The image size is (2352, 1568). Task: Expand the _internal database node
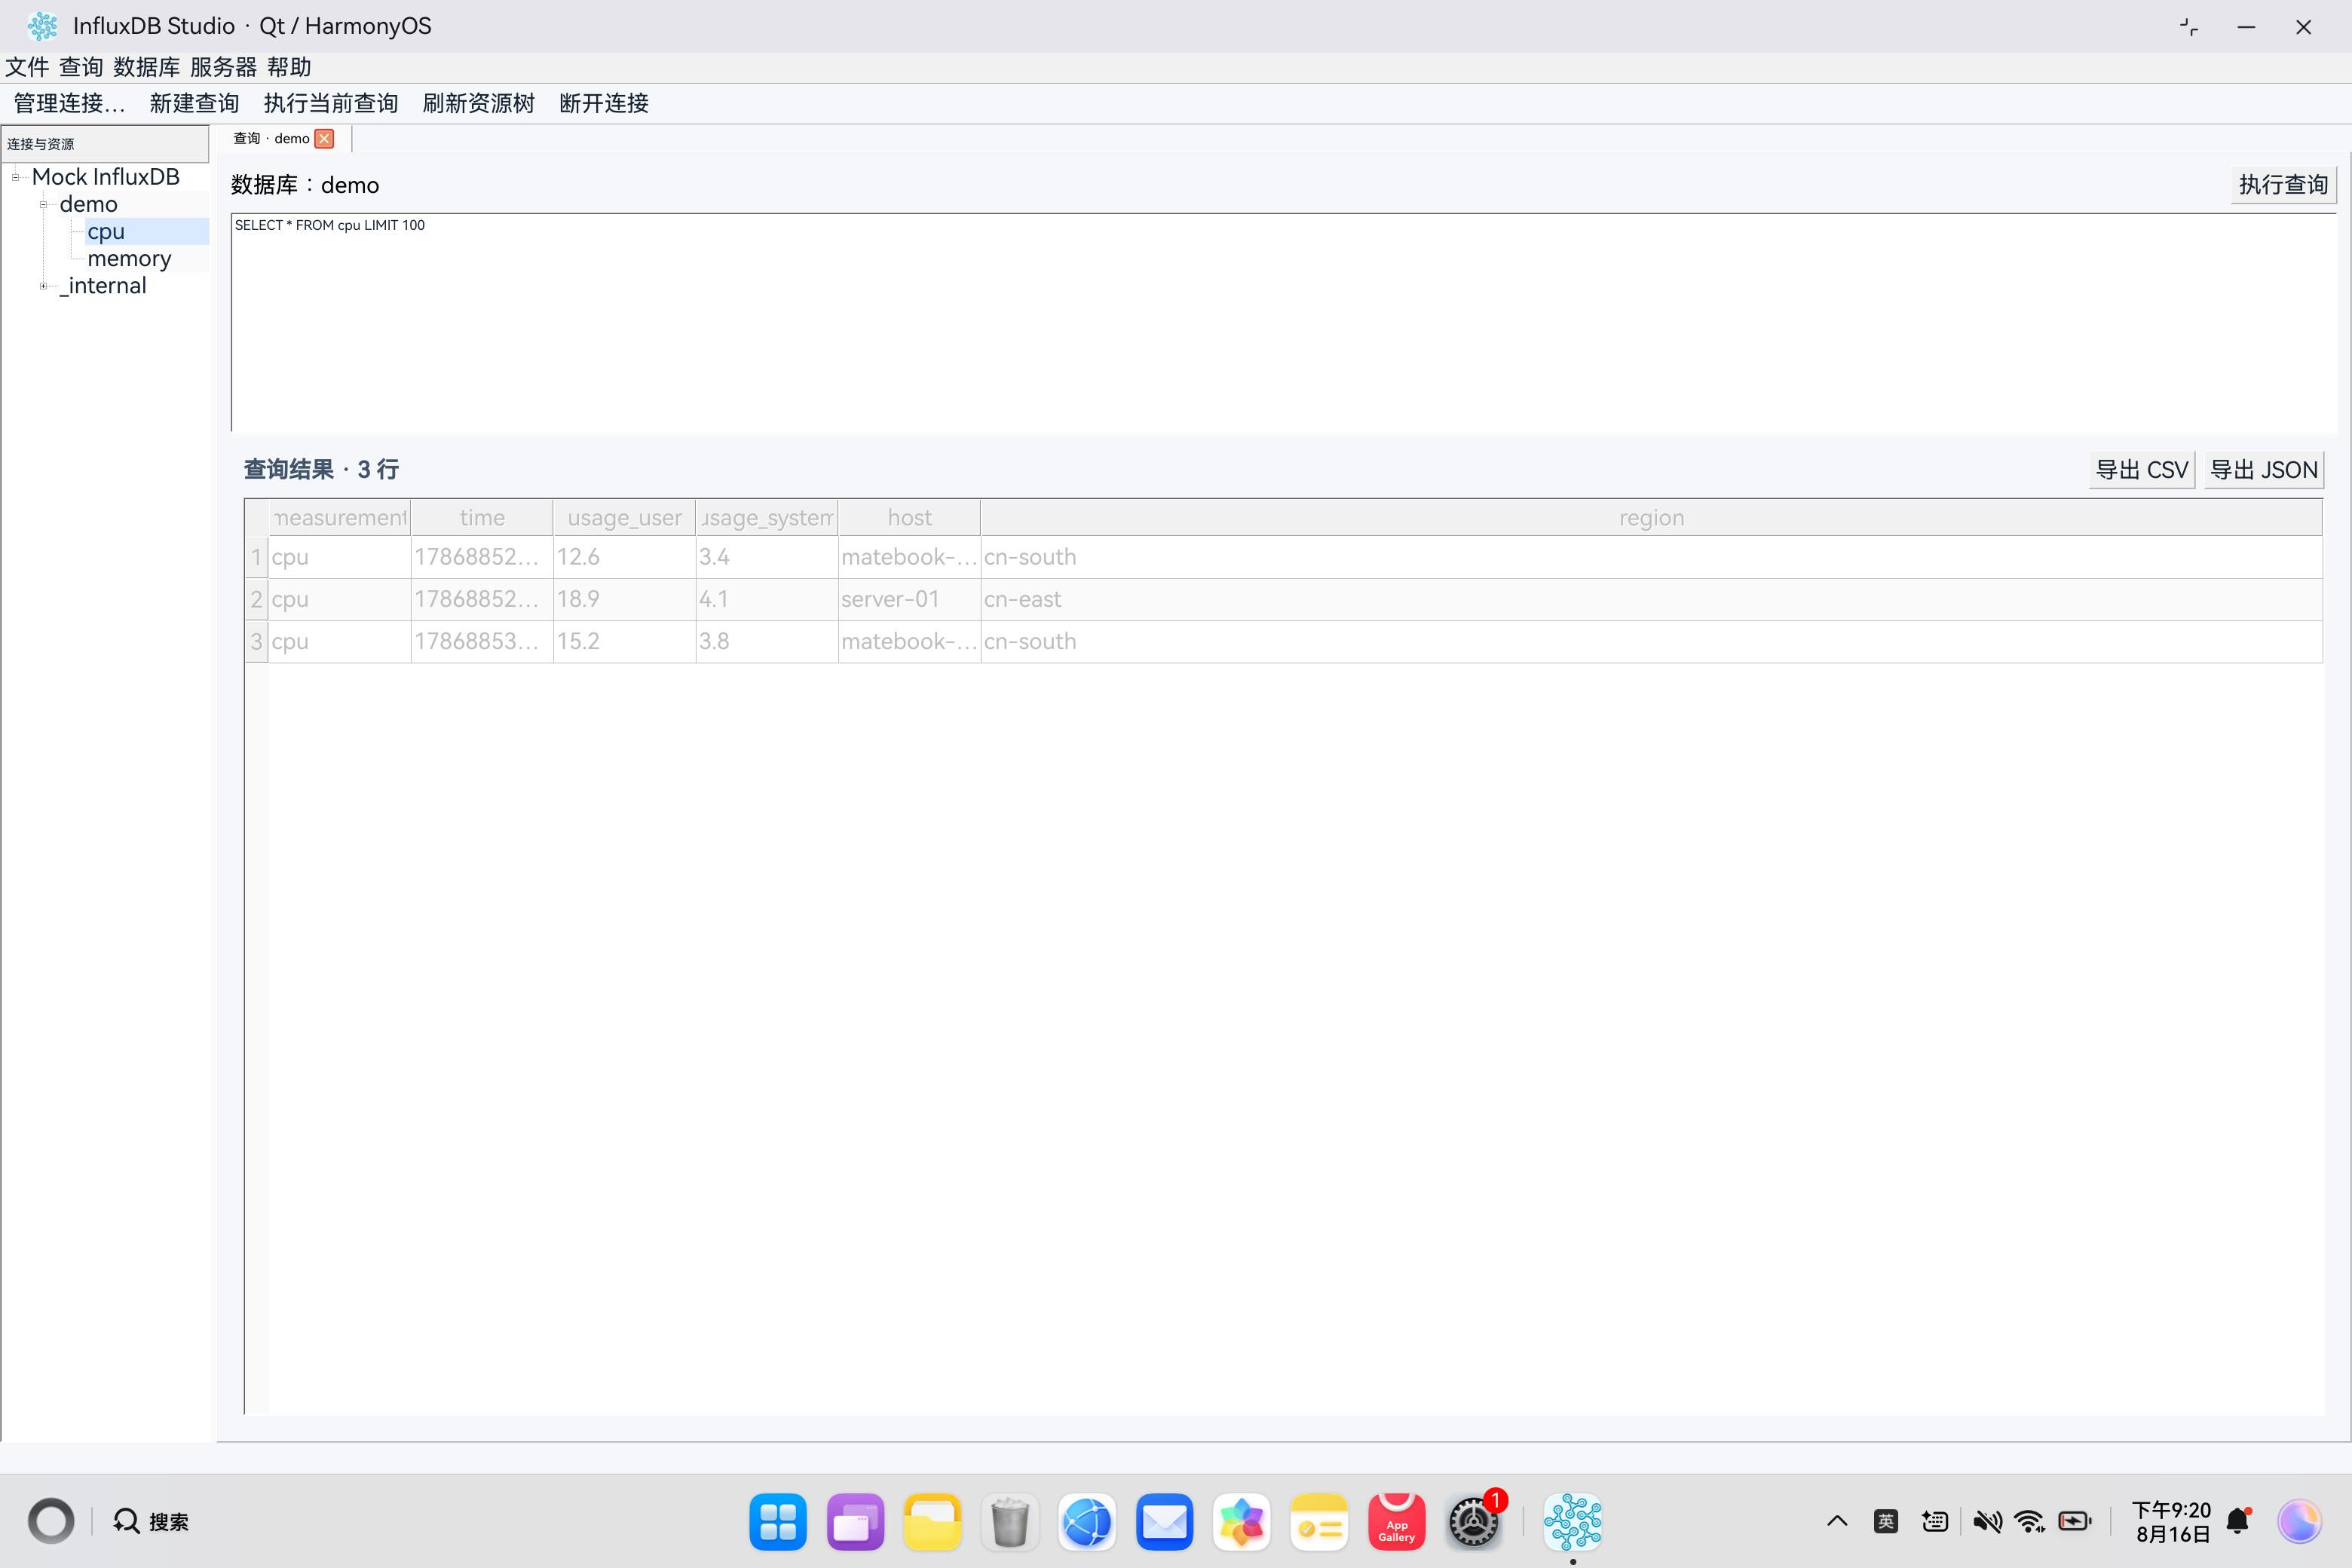click(x=43, y=286)
